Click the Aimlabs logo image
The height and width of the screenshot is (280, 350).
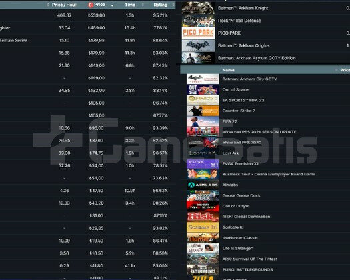tap(203, 185)
